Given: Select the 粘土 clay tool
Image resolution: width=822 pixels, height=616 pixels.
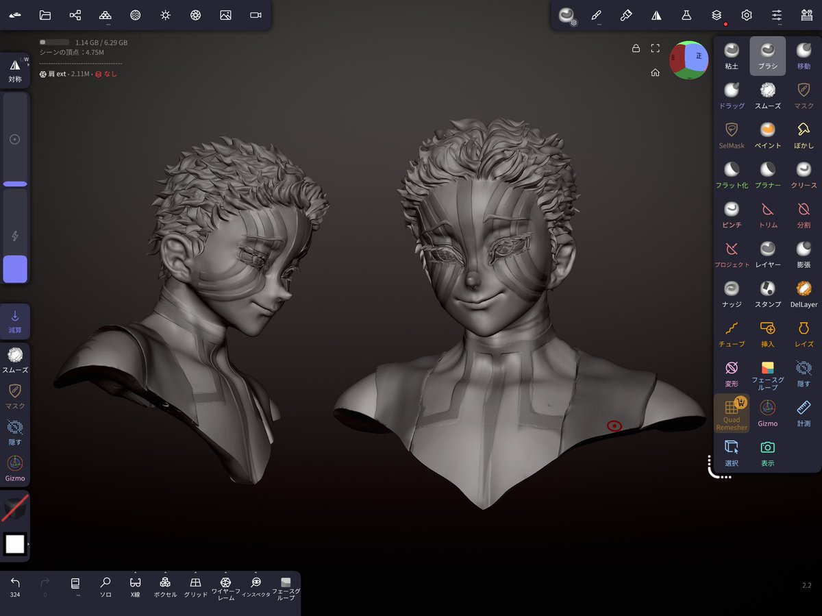Looking at the screenshot, I should tap(732, 56).
